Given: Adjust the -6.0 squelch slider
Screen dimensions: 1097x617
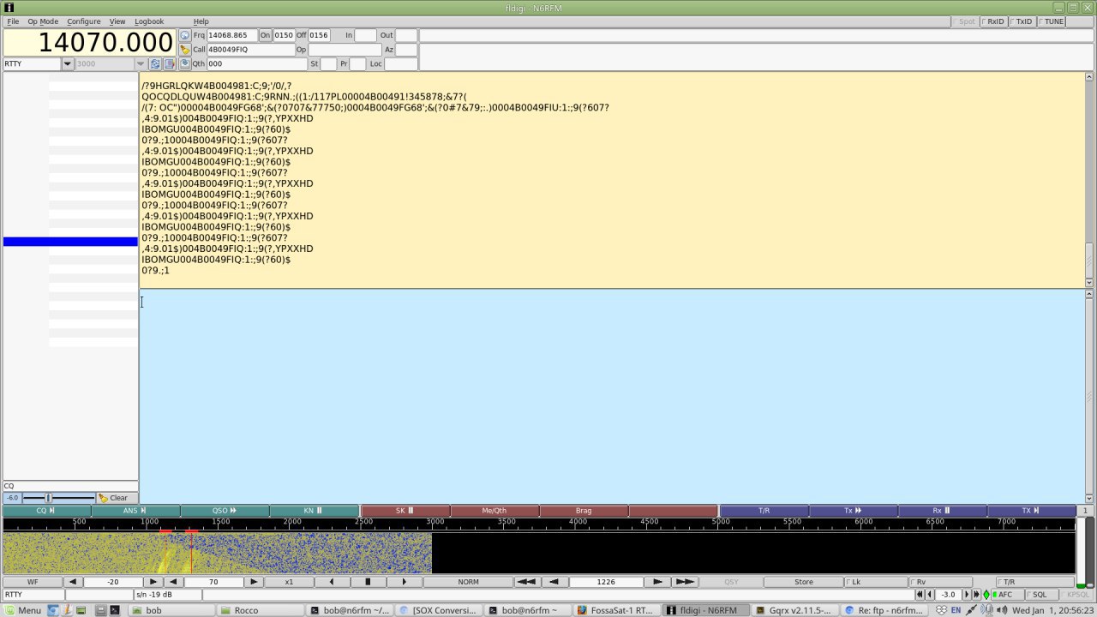Looking at the screenshot, I should click(49, 498).
